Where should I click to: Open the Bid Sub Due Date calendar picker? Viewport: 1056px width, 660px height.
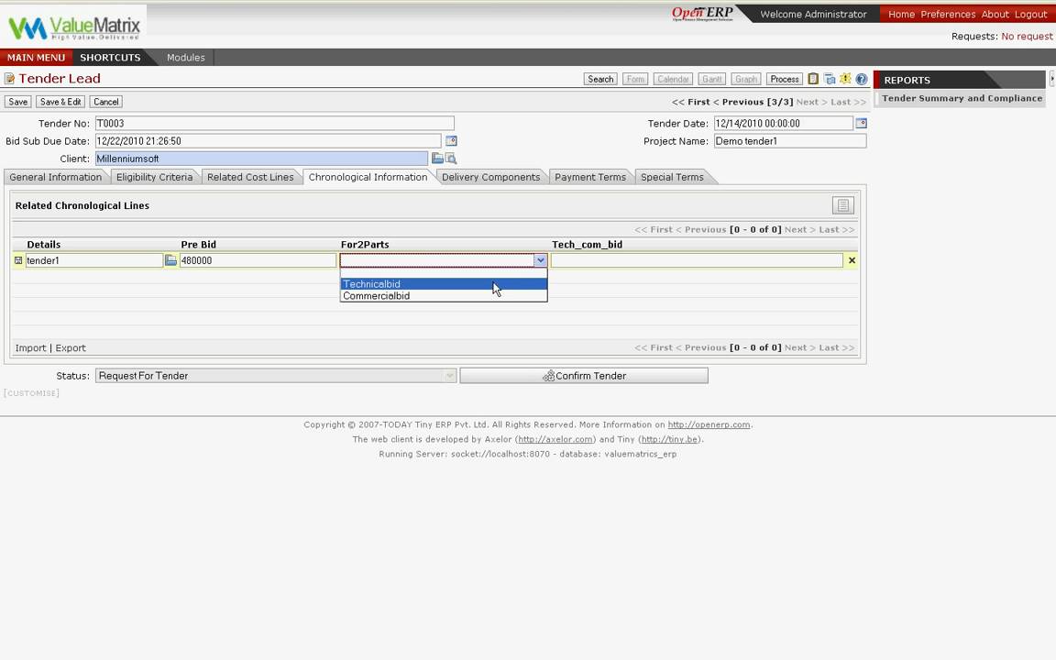point(451,141)
